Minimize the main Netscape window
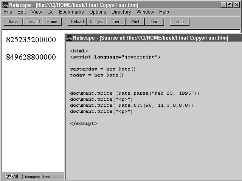 point(224,5)
